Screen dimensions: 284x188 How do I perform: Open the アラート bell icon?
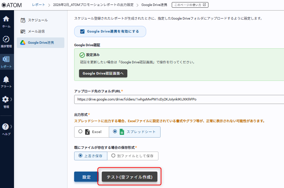pos(6,79)
